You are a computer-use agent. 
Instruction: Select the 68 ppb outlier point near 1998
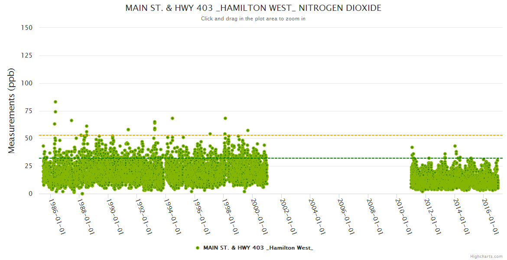225,118
